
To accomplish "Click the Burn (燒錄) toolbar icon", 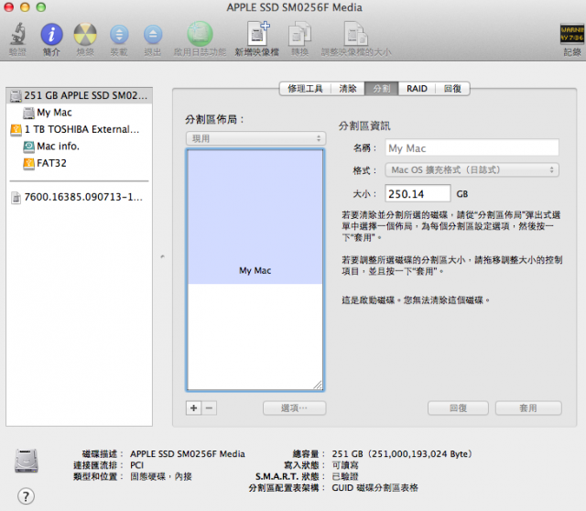I will click(x=85, y=35).
